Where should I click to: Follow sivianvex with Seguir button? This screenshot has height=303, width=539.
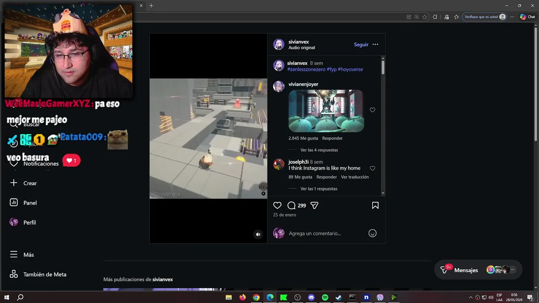[361, 45]
